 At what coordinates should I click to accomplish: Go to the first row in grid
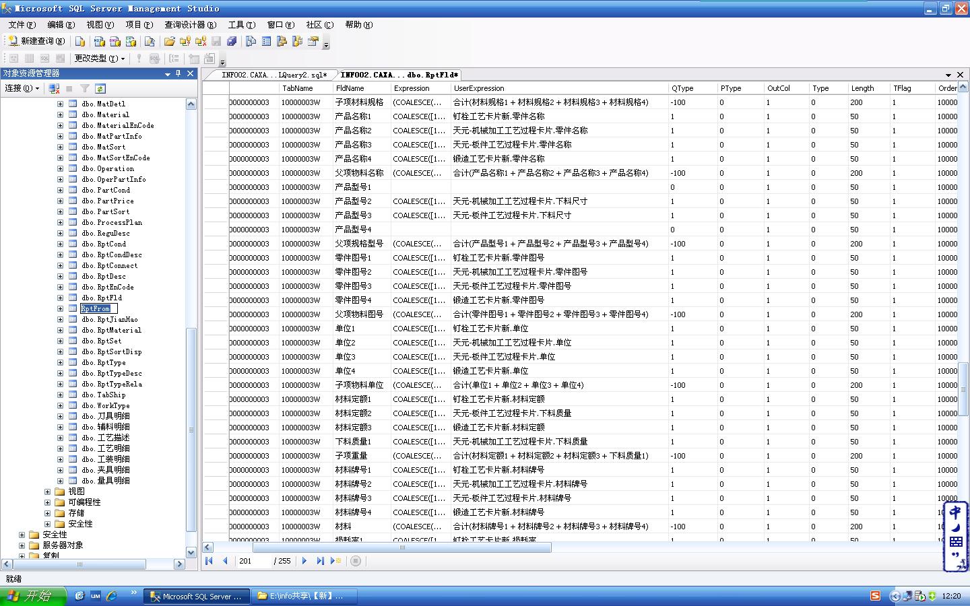pos(209,561)
